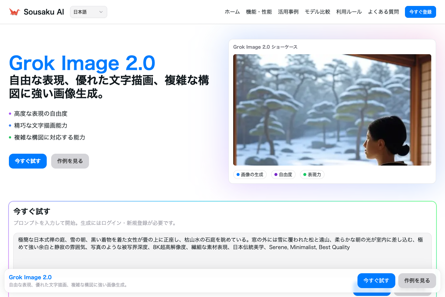Select 利用ルール in the top menu
The image size is (445, 297).
[x=349, y=12]
